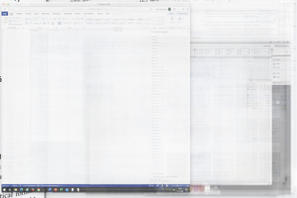Open the Absatz dialog launcher

coord(83,28)
